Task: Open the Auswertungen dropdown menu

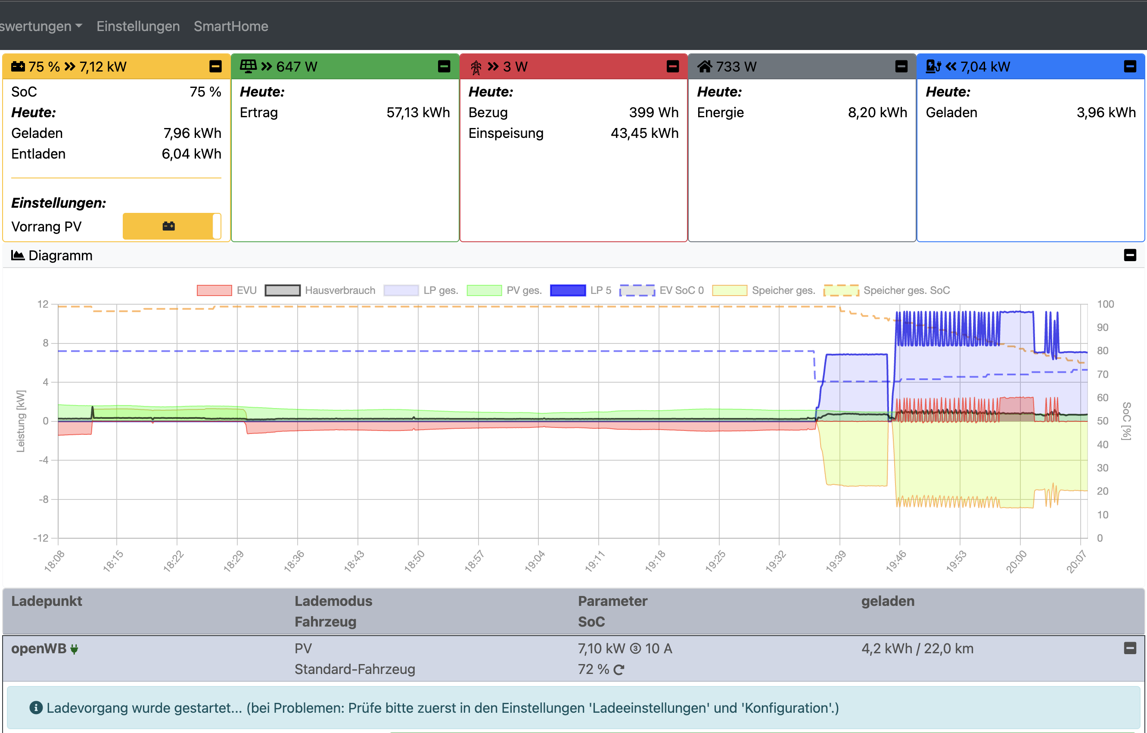Action: [x=40, y=26]
